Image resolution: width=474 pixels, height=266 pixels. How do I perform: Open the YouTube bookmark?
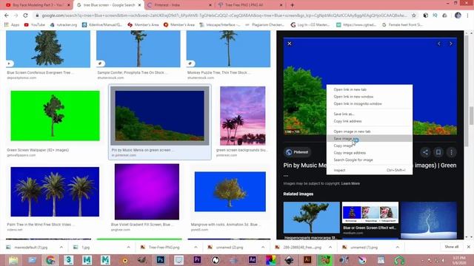(x=35, y=24)
